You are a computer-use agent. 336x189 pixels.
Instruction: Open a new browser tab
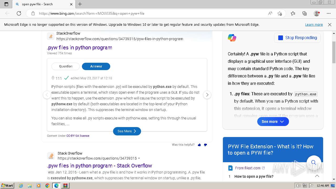click(x=80, y=4)
